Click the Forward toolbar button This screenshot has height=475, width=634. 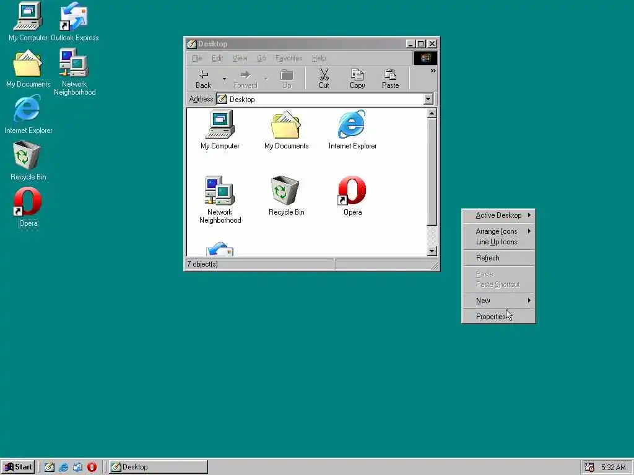245,79
